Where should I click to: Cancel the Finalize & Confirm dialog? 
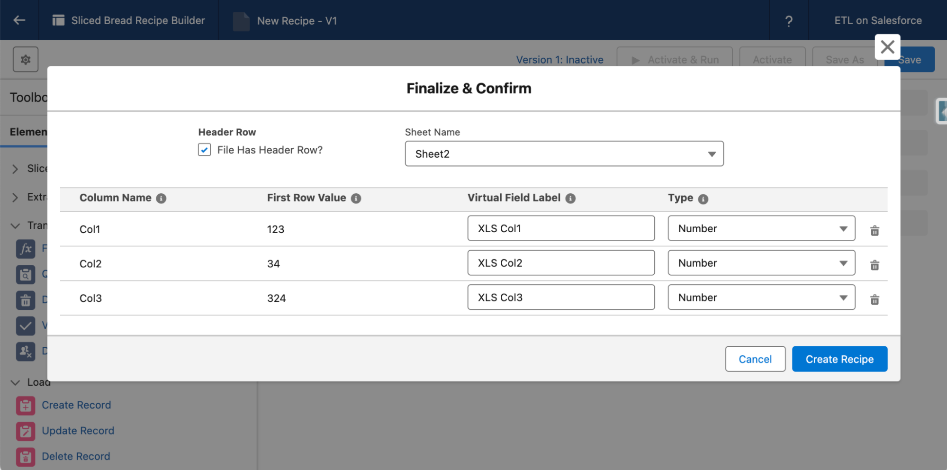tap(755, 359)
